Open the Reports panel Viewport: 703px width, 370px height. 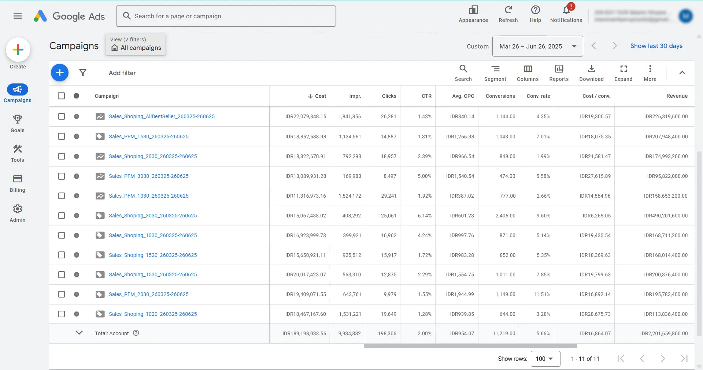(559, 72)
